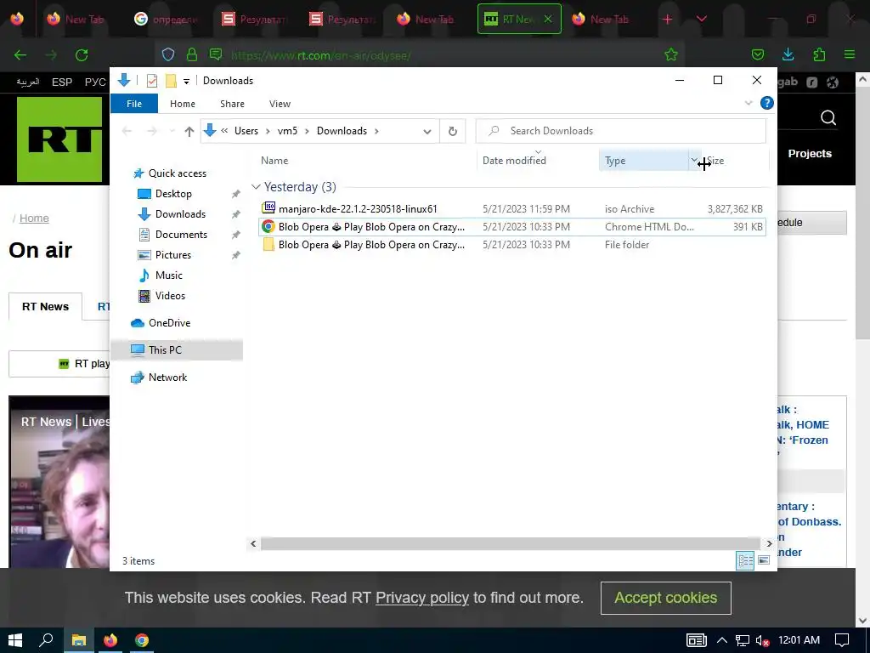Open Pictures in the navigation pane
The width and height of the screenshot is (870, 653).
pos(173,255)
